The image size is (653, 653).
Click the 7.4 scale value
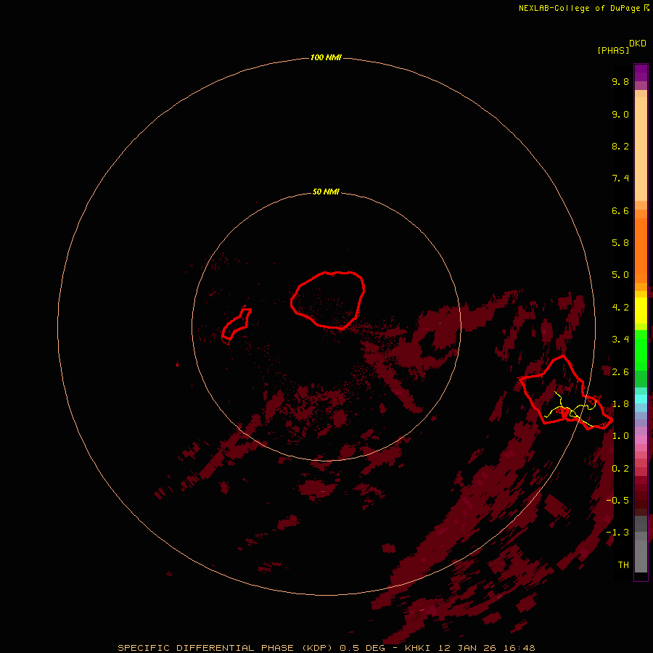[x=620, y=178]
